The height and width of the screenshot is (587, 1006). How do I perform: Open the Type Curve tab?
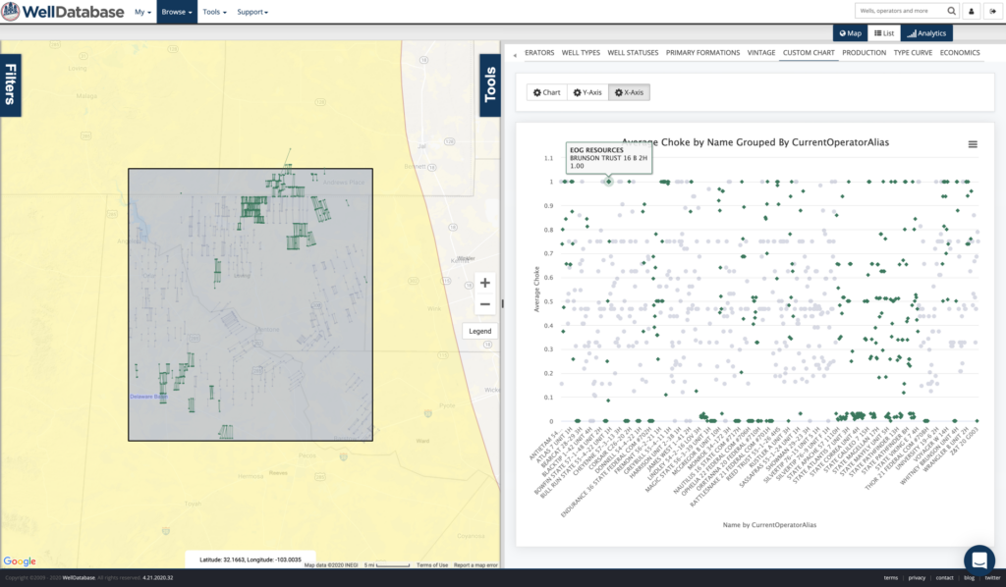click(x=913, y=53)
